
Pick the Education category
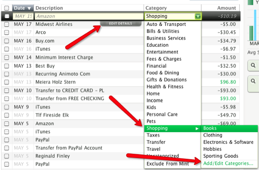coord(158,45)
